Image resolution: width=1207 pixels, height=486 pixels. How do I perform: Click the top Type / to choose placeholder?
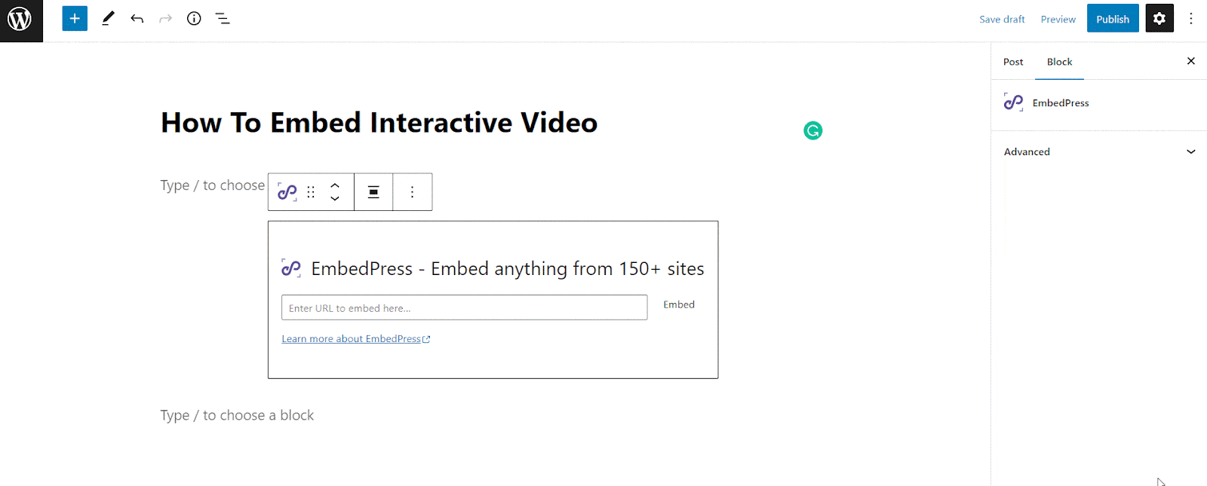(213, 185)
